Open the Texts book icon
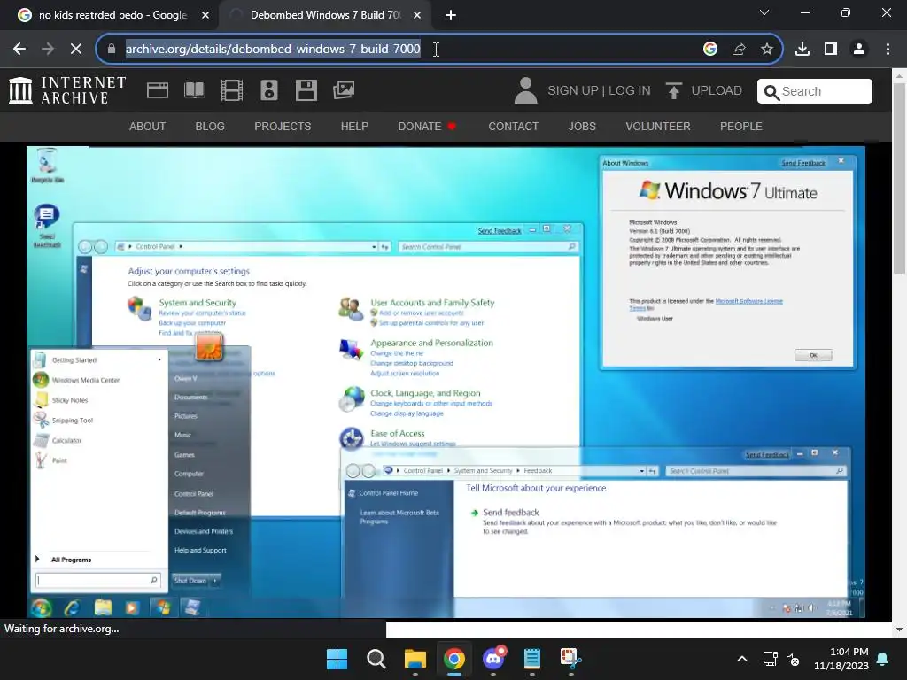Screen dimensions: 907x680 click(x=194, y=90)
